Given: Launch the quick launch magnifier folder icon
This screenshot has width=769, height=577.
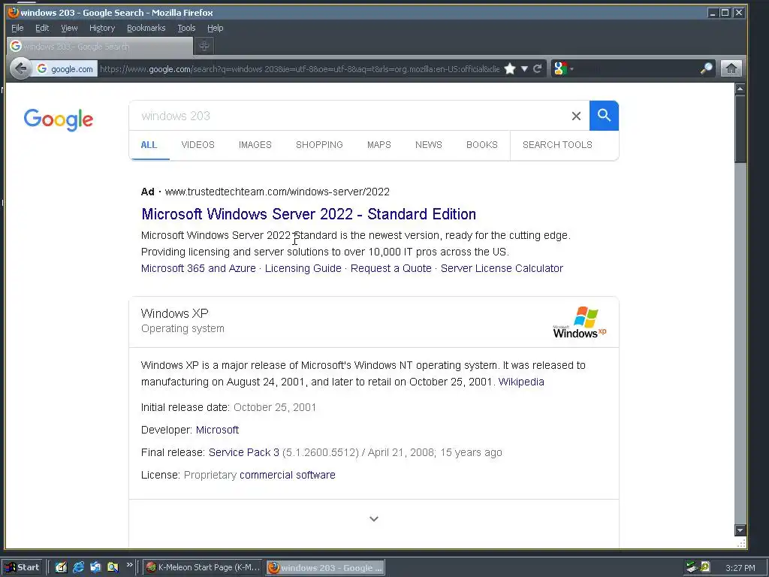Looking at the screenshot, I should [x=113, y=568].
